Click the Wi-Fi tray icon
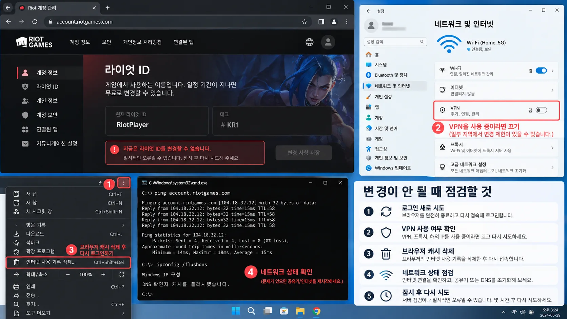 (x=514, y=312)
